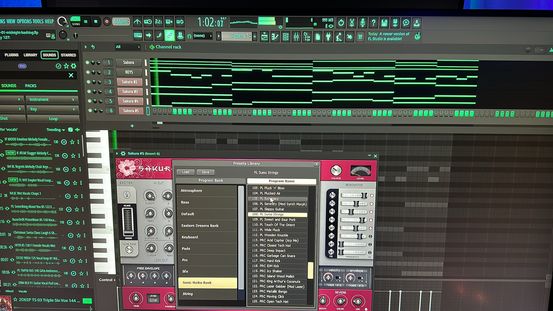The width and height of the screenshot is (553, 311).
Task: Expand the Instrument filter dropdown
Action: 52,100
